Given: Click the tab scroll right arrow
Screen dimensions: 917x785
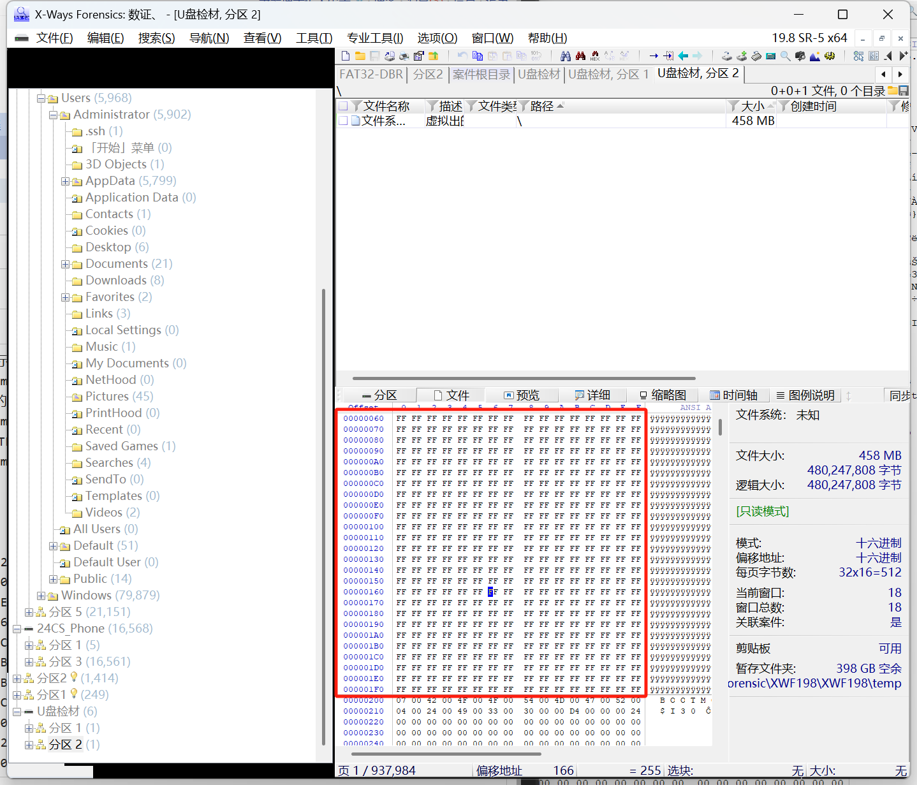Looking at the screenshot, I should click(900, 75).
